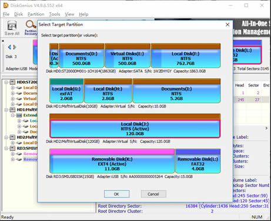Click the Head column header

pos(239,85)
